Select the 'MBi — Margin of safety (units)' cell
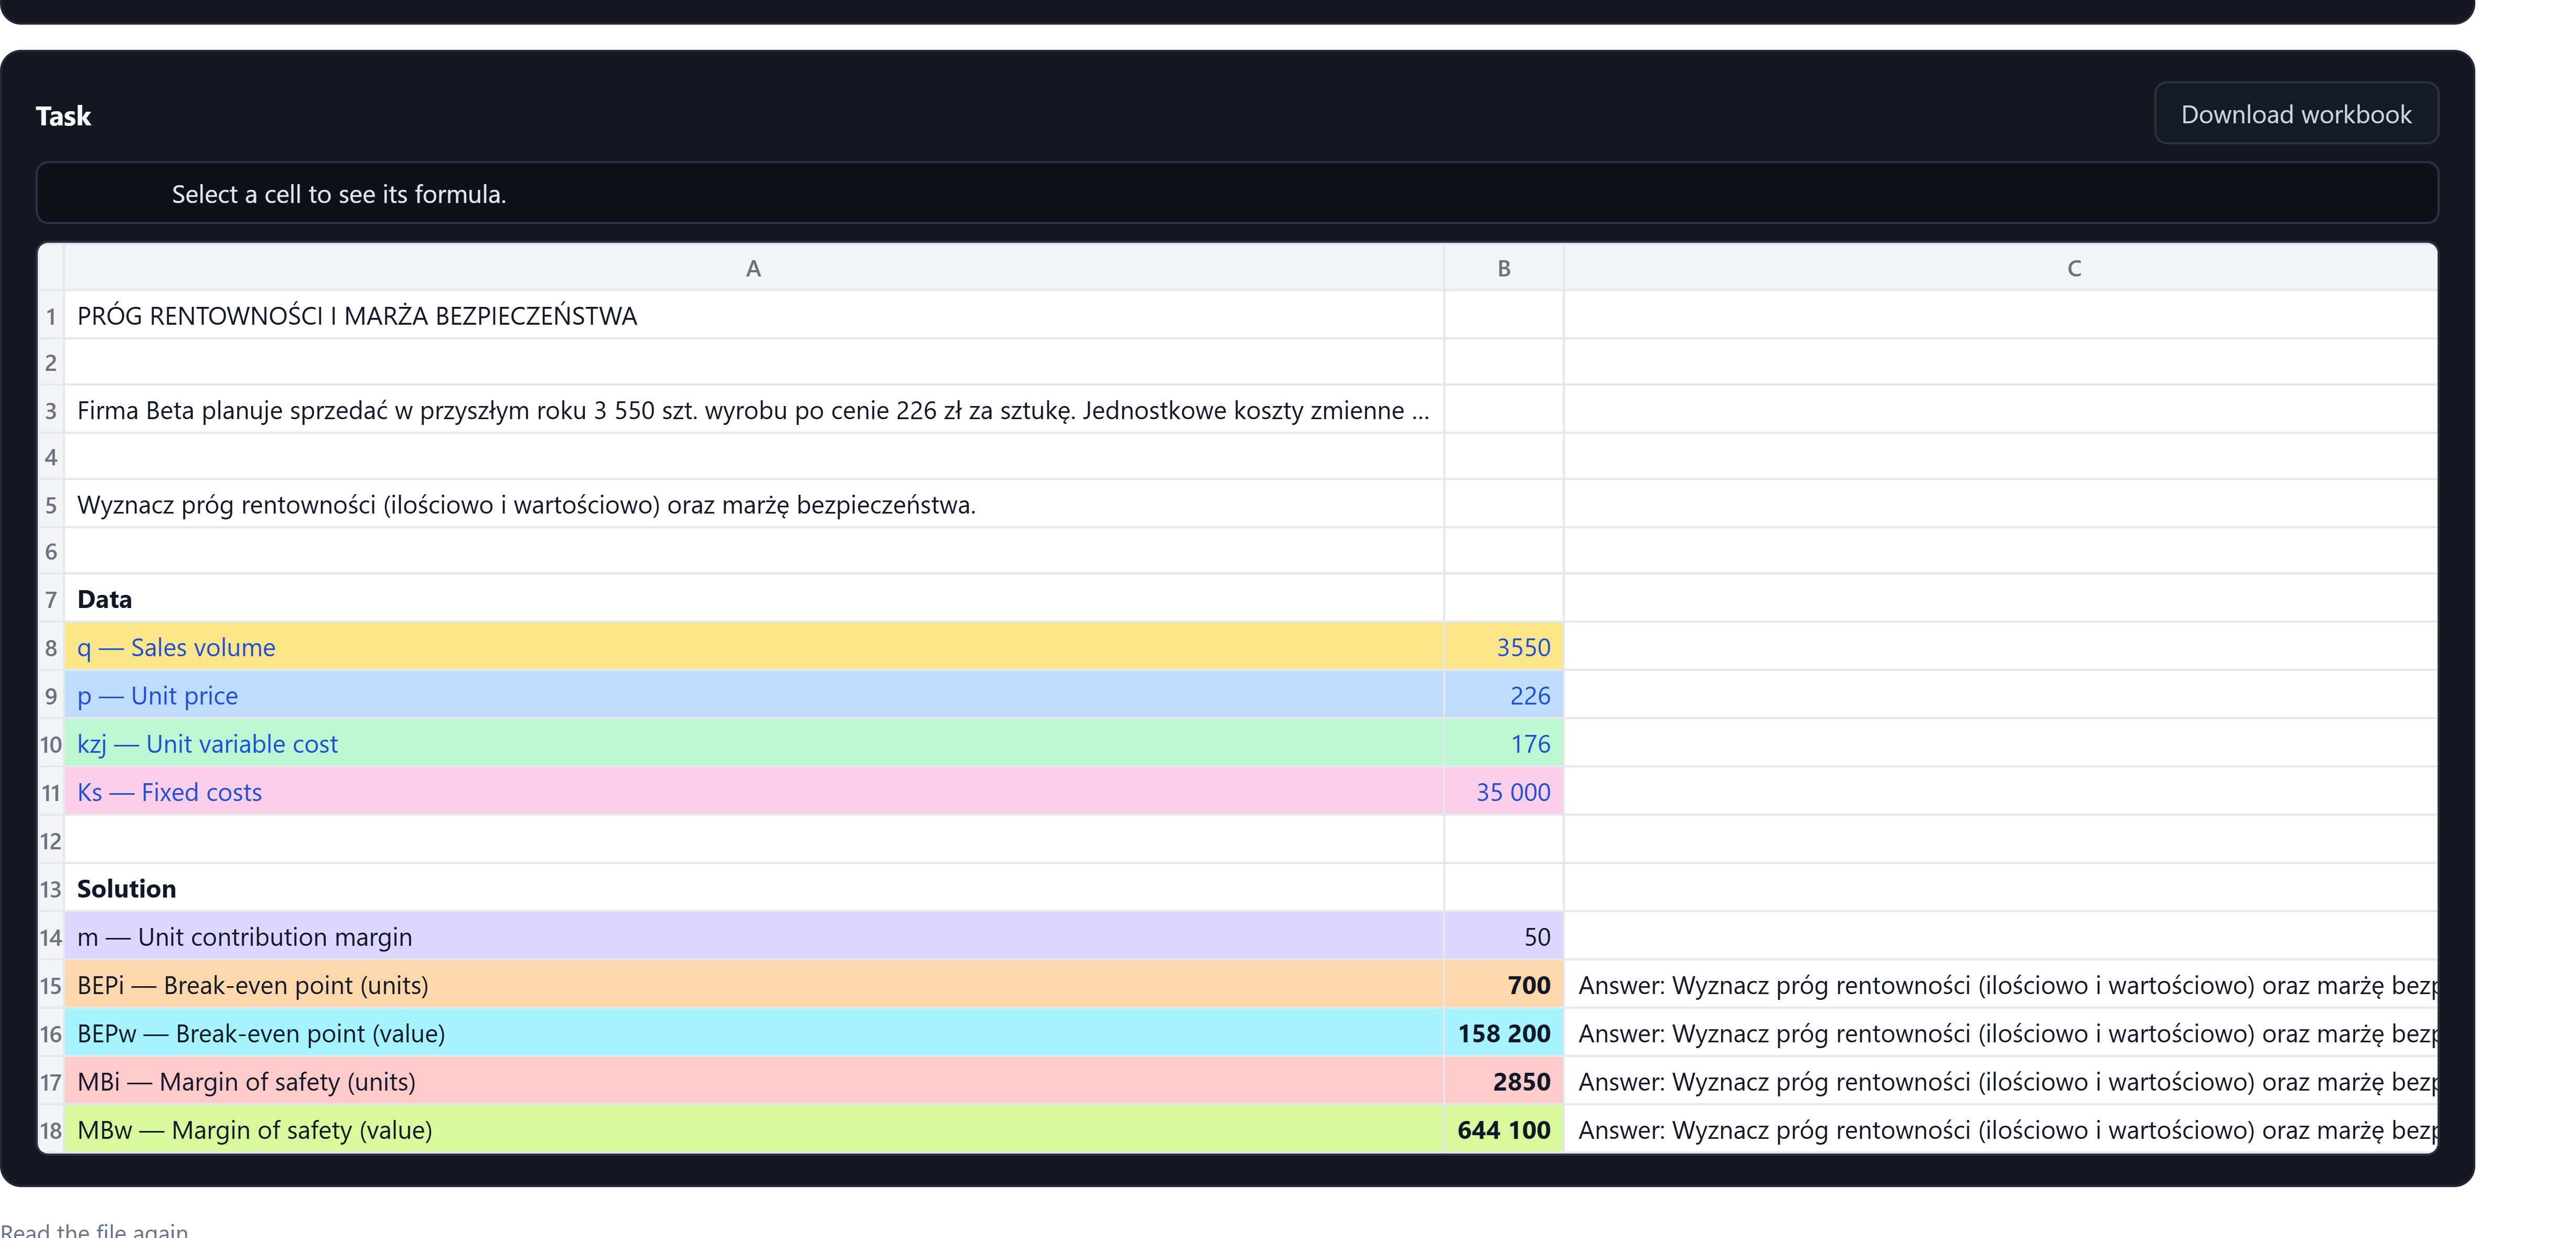 [x=754, y=1081]
